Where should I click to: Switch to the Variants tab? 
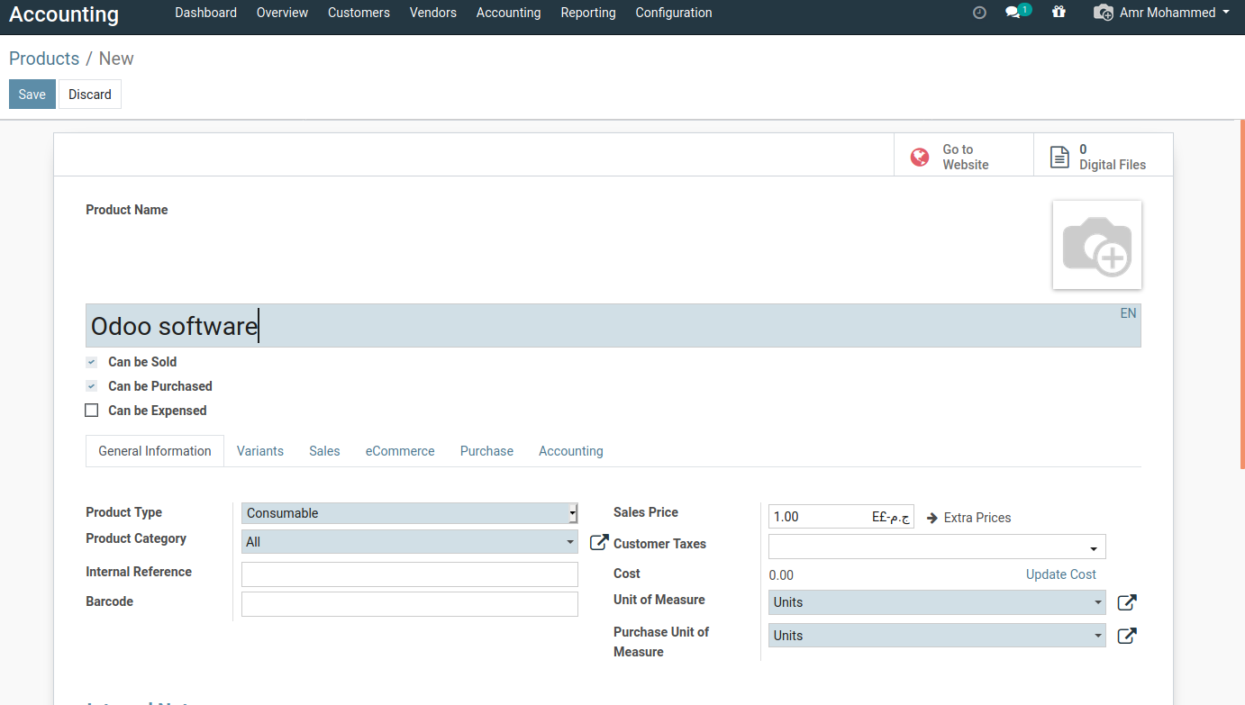point(259,451)
